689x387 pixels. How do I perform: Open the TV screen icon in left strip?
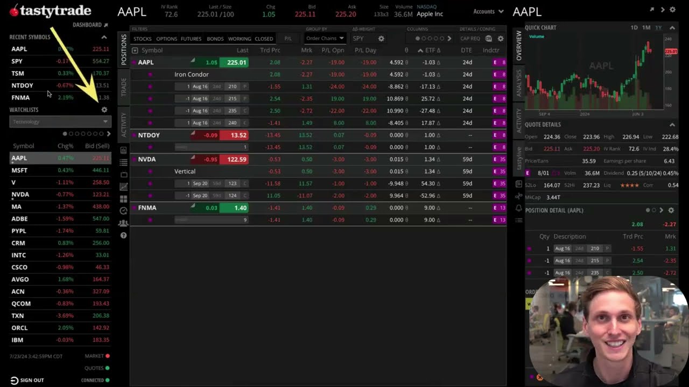123,175
